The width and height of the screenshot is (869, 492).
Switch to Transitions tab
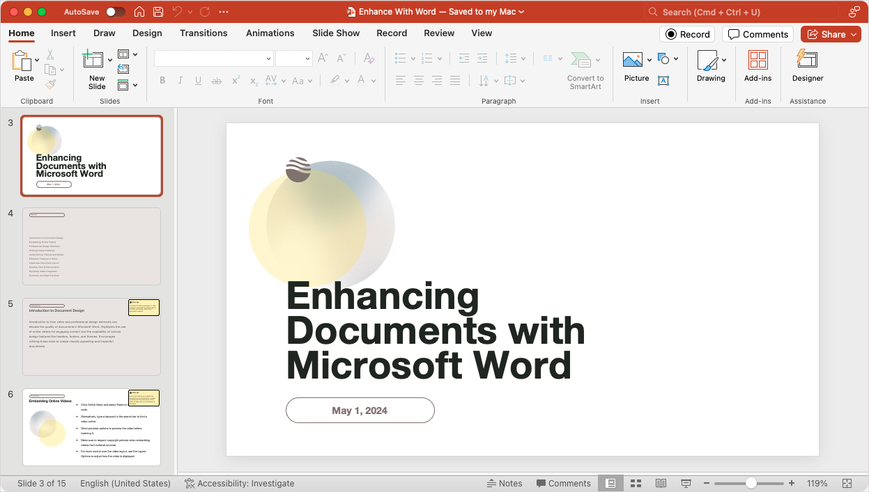click(203, 33)
